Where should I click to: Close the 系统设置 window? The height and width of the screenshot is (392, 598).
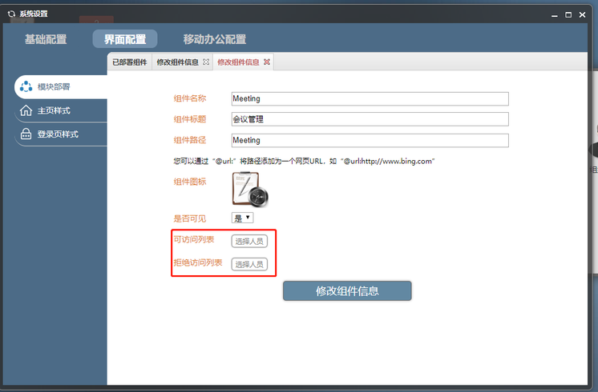[x=582, y=15]
